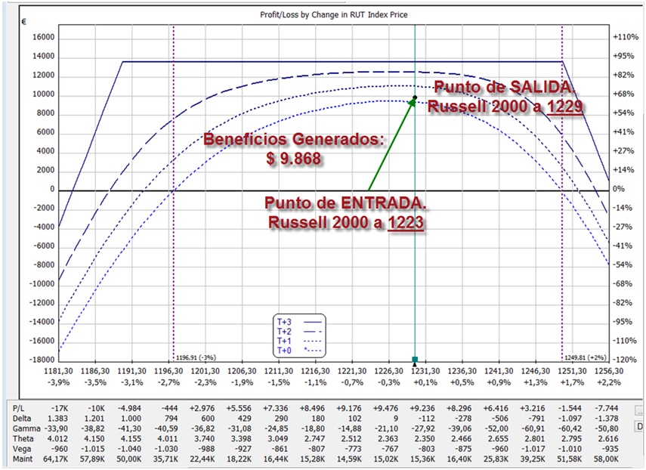Click the left axis label -18000
Viewport: 646px width, 470px height.
point(42,360)
